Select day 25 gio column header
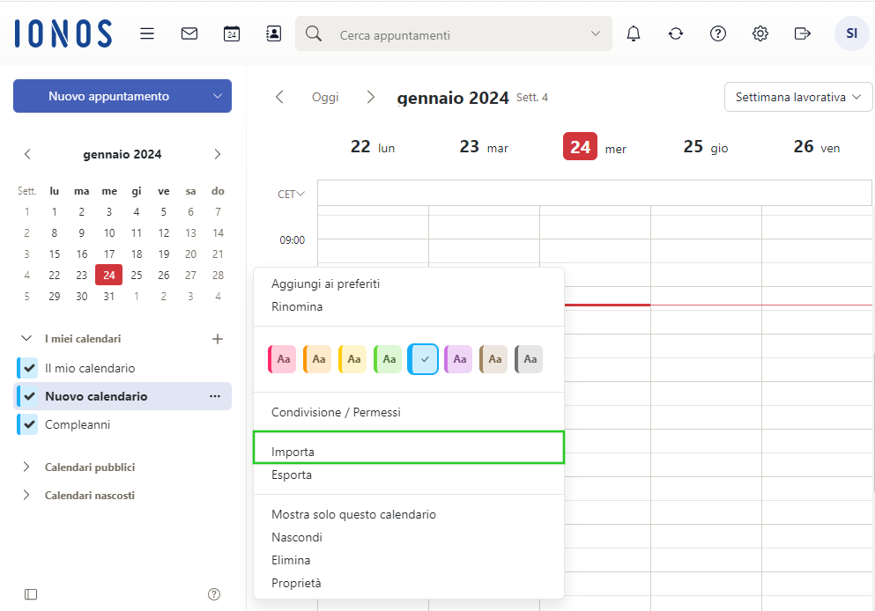 tap(706, 147)
